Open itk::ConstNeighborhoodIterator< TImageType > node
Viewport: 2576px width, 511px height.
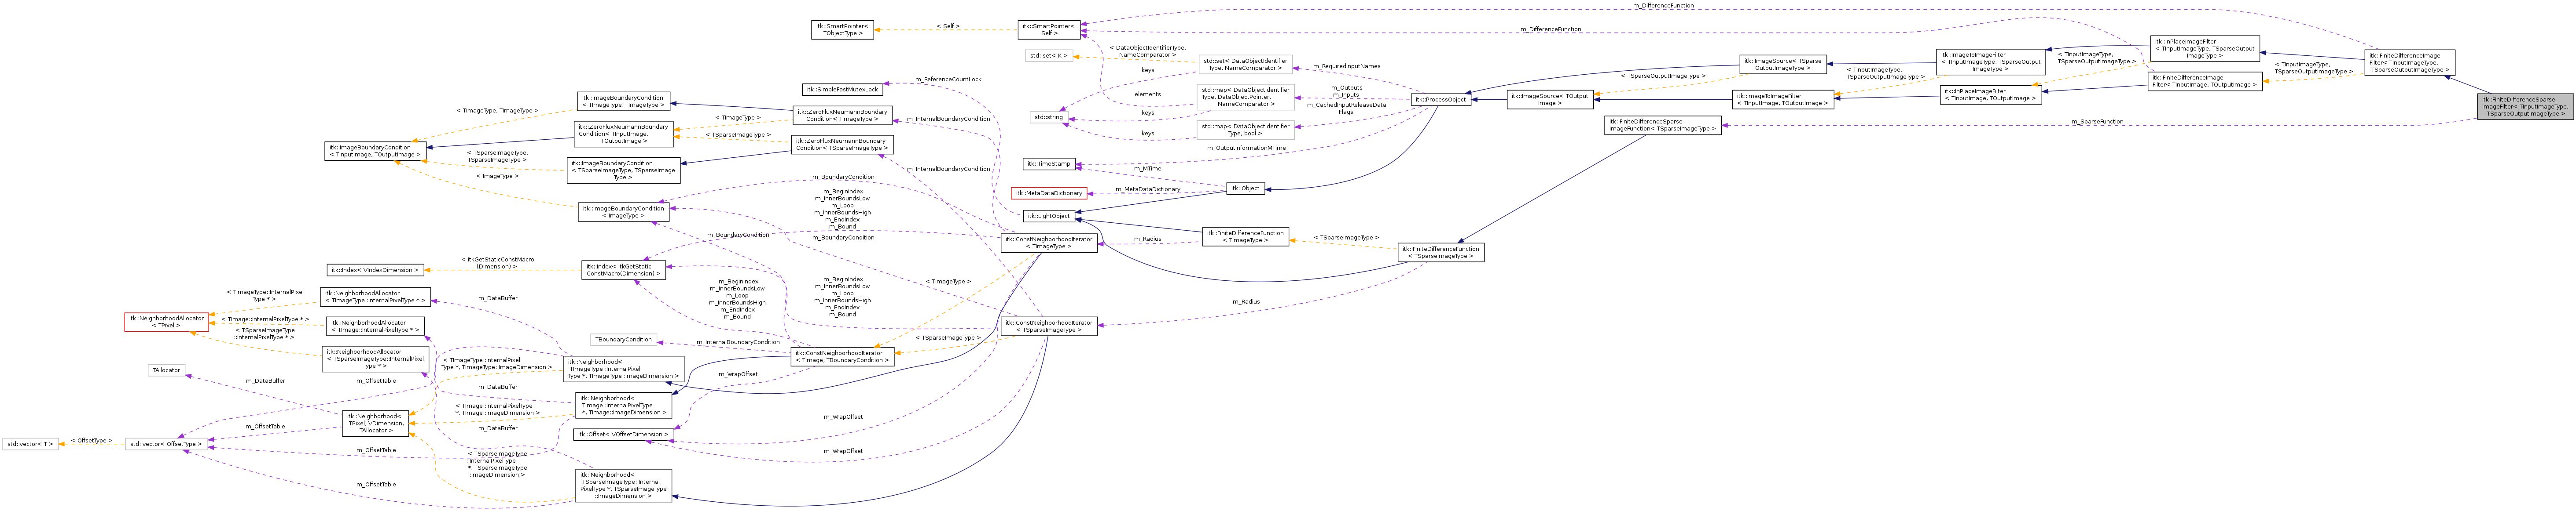[x=1049, y=243]
